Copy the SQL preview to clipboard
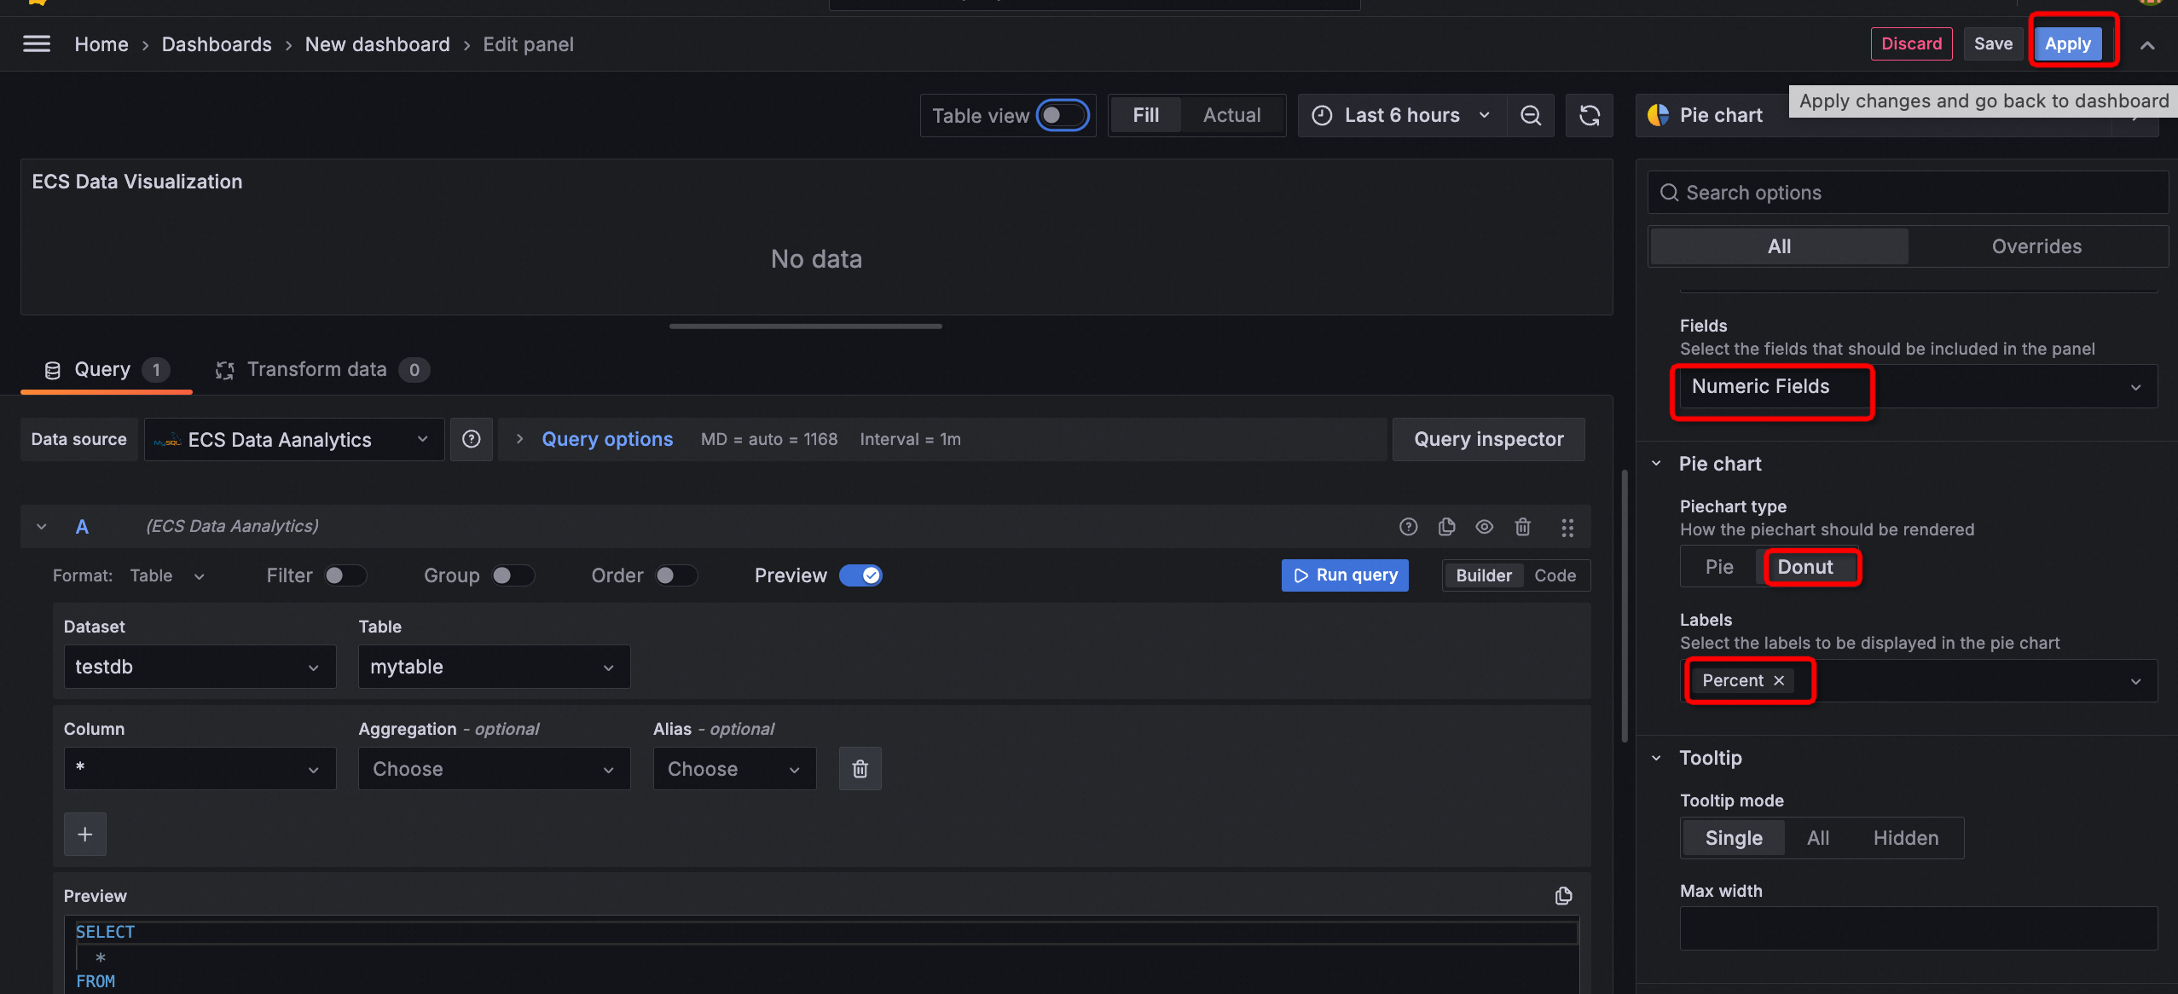The image size is (2178, 994). (x=1563, y=896)
